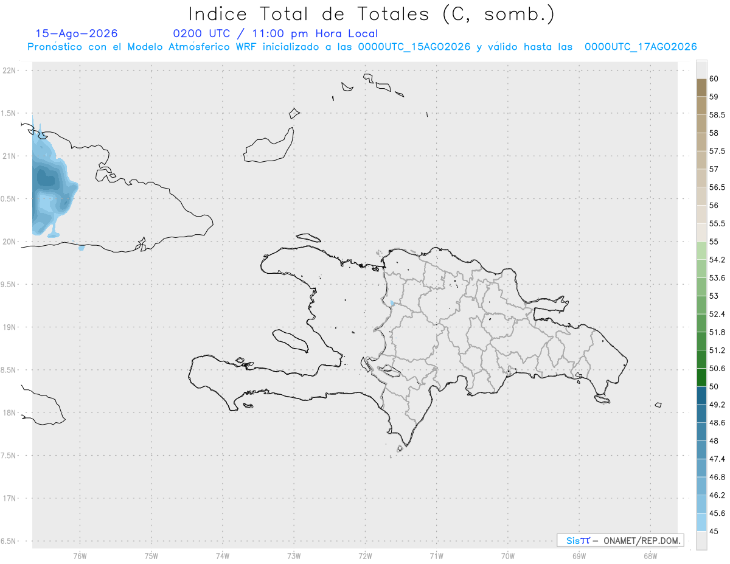Click the legend value '55.5'
730x564 pixels.
[x=717, y=223]
